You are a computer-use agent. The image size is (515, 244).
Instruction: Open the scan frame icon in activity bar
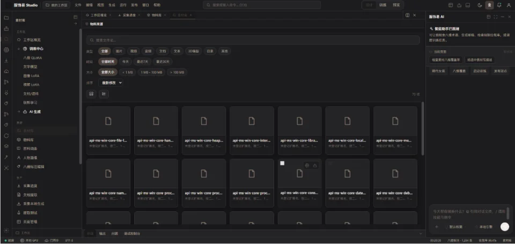tap(6, 168)
